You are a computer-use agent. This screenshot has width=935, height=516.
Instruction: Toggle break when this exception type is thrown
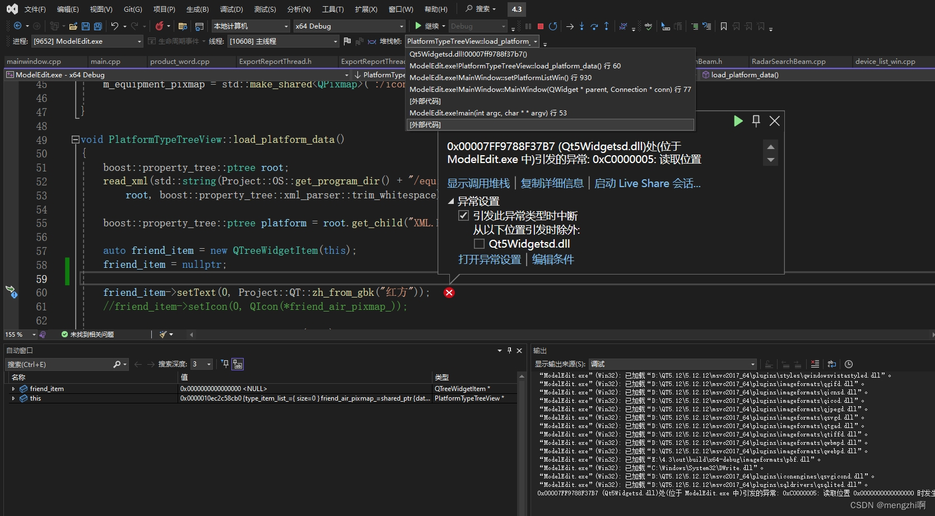(463, 216)
